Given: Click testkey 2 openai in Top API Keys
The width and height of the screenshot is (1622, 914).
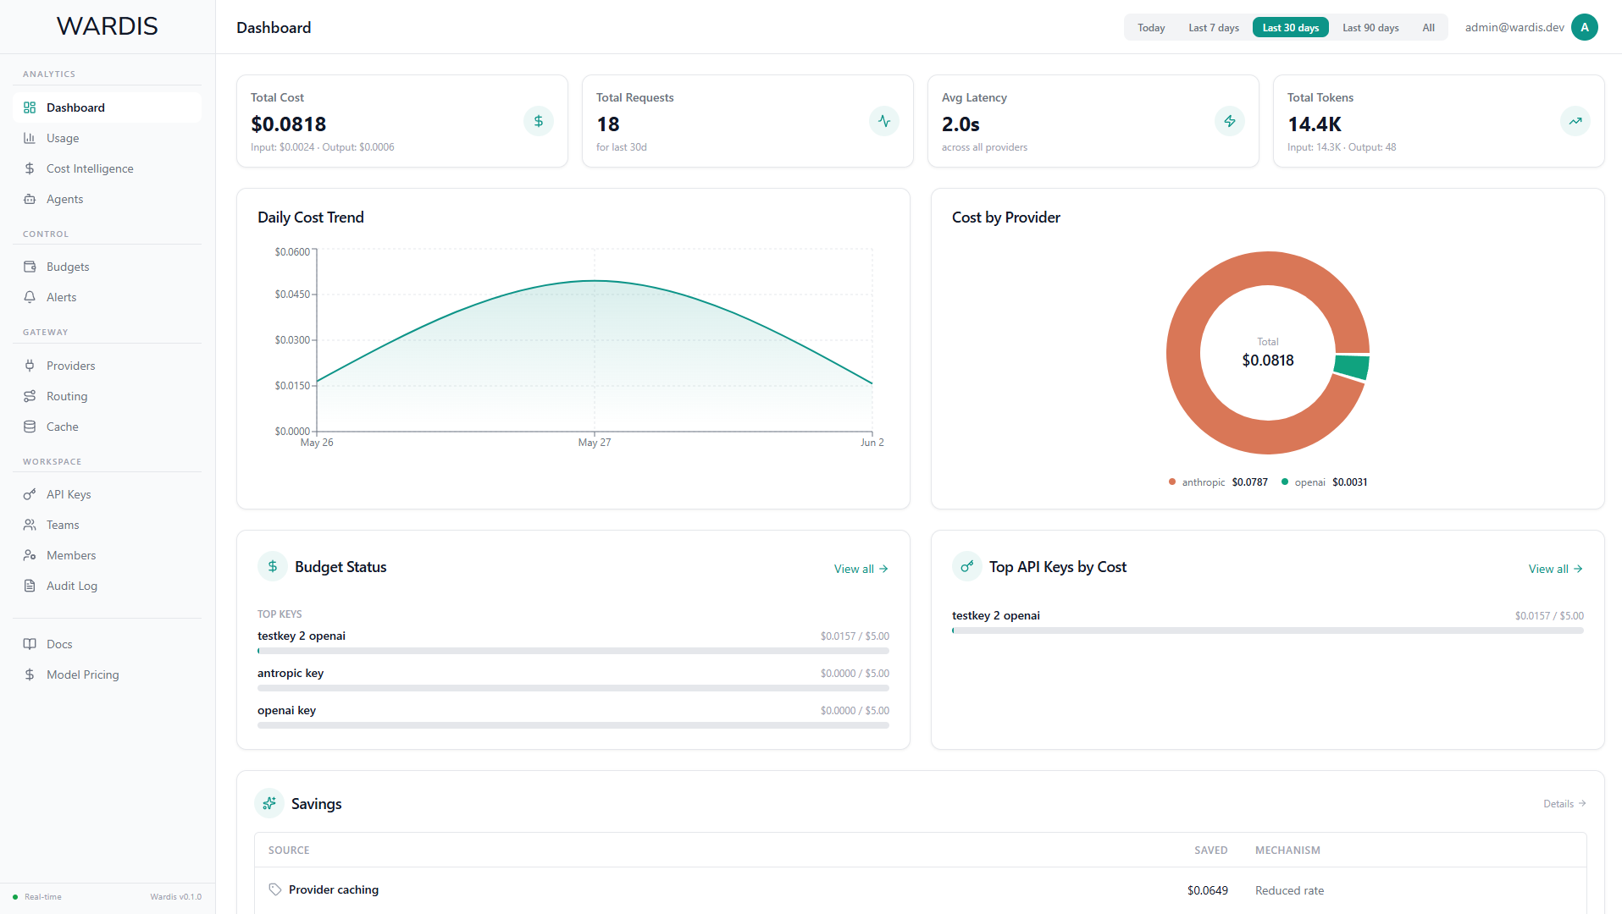Looking at the screenshot, I should pos(996,615).
